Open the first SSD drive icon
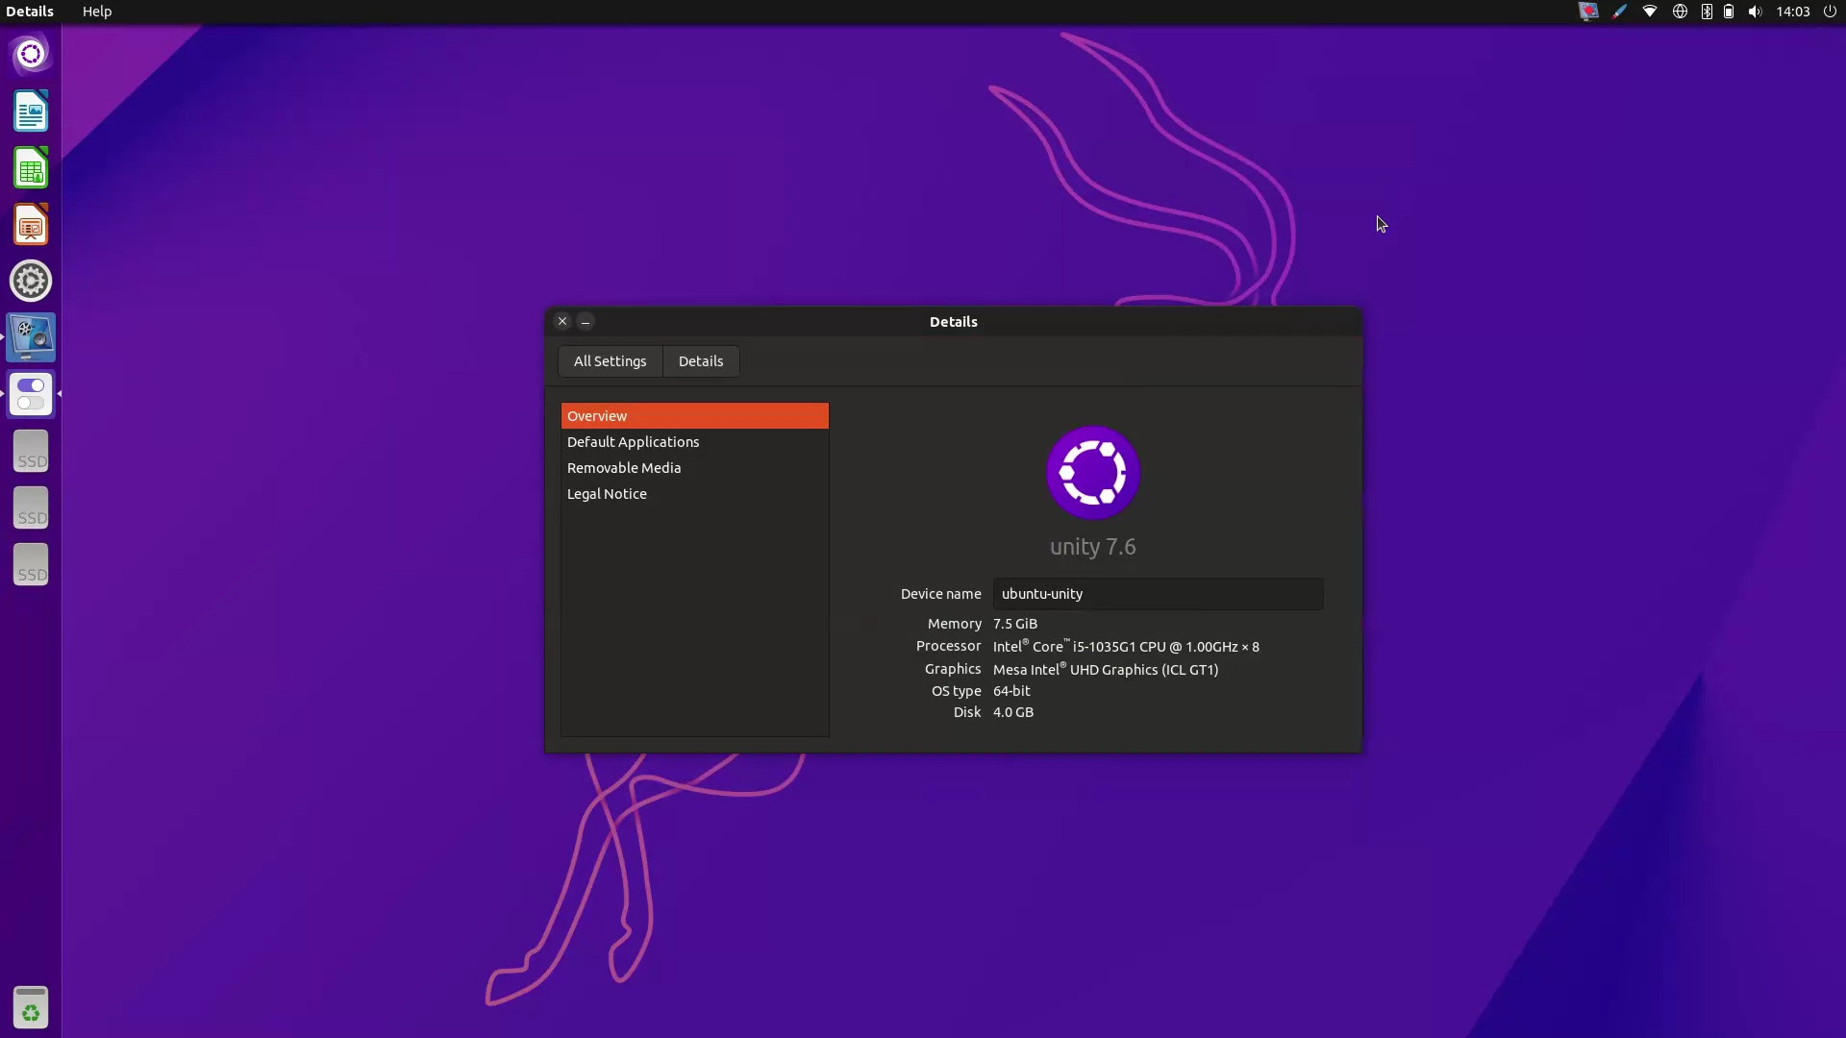 point(31,451)
